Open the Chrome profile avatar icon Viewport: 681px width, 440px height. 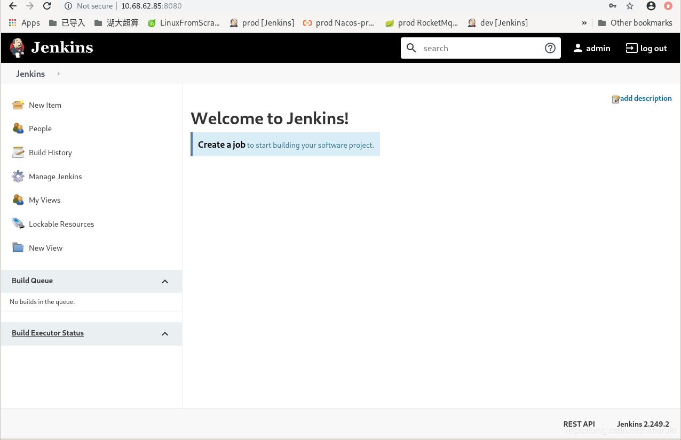point(651,6)
